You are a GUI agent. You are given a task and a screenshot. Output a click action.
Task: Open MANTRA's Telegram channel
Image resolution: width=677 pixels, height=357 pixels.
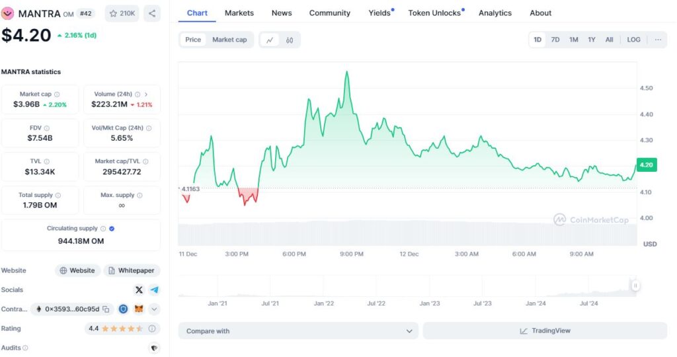coord(154,290)
